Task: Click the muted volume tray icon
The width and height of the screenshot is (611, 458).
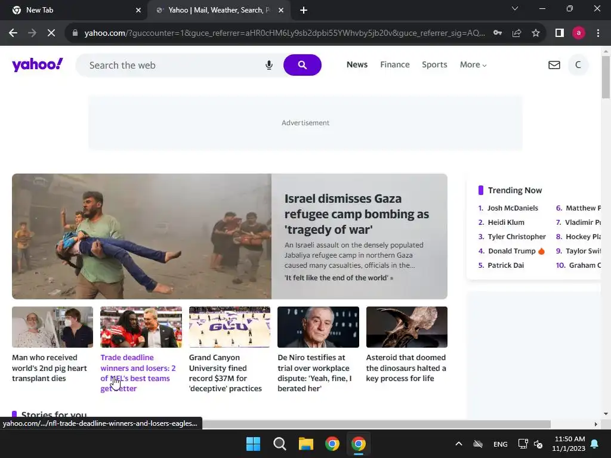Action: pos(538,444)
